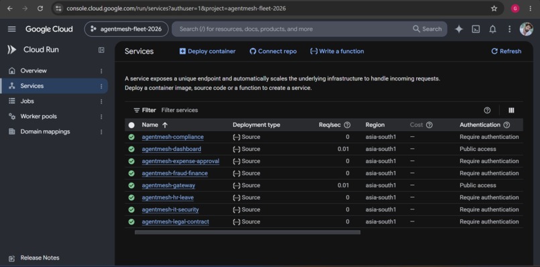Open the notifications bell
Viewport: 540px width, 267px height.
click(492, 29)
